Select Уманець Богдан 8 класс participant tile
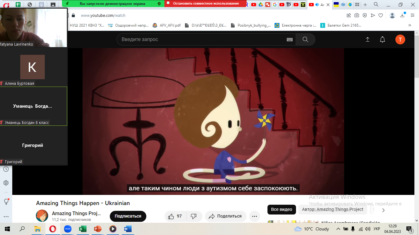Viewport: 419px width, 235px height. tap(33, 106)
